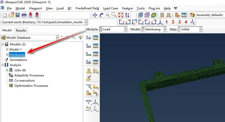This screenshot has width=225, height=122.
Task: Open the Predefined Field Manager
Action: [x=95, y=54]
